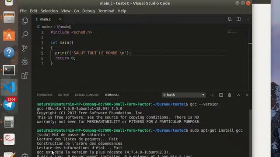
Task: Split the editor to the right
Action: click(238, 19)
